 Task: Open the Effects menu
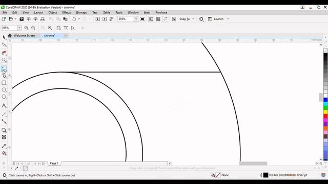[67, 12]
